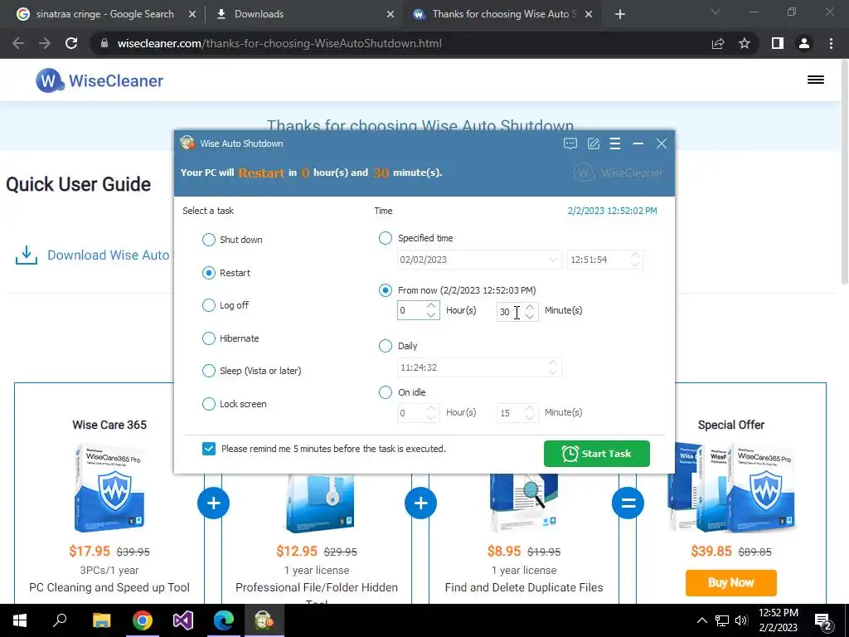Image resolution: width=849 pixels, height=637 pixels.
Task: Close the Downloads tab
Action: pos(391,14)
